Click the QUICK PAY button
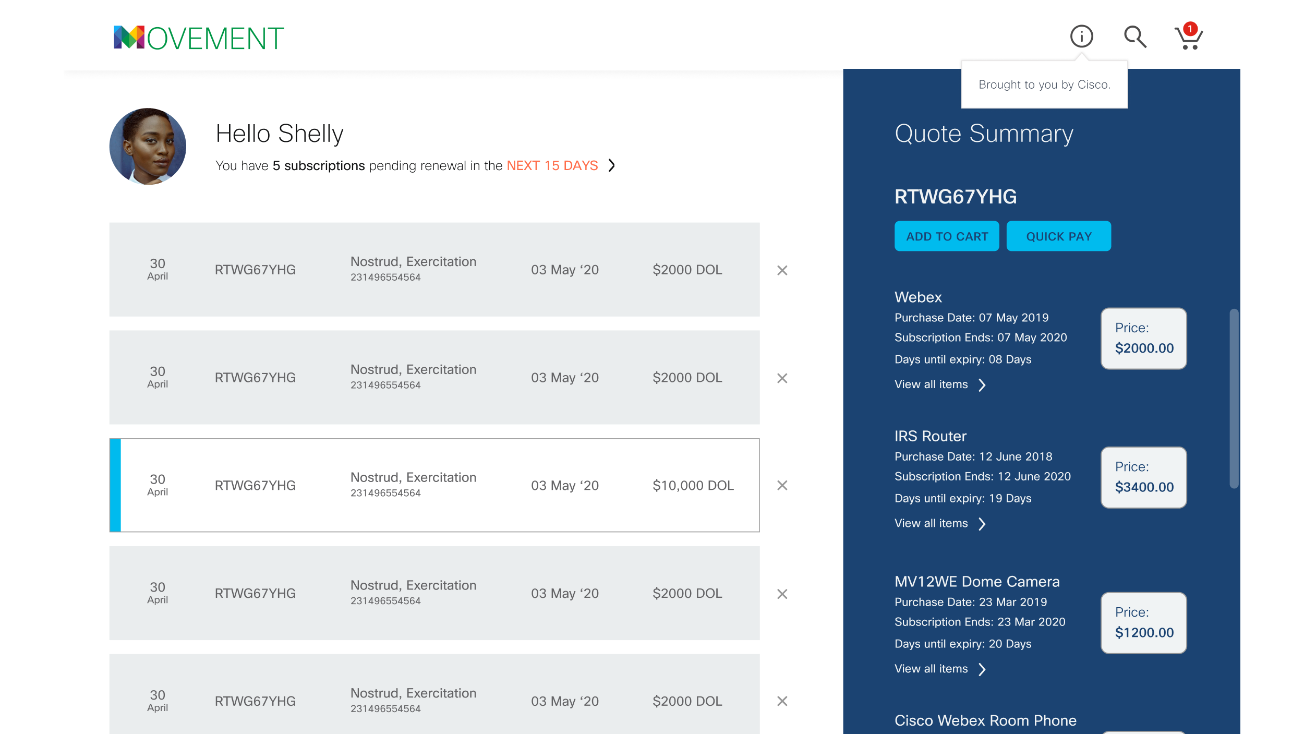This screenshot has width=1304, height=734. pos(1058,236)
